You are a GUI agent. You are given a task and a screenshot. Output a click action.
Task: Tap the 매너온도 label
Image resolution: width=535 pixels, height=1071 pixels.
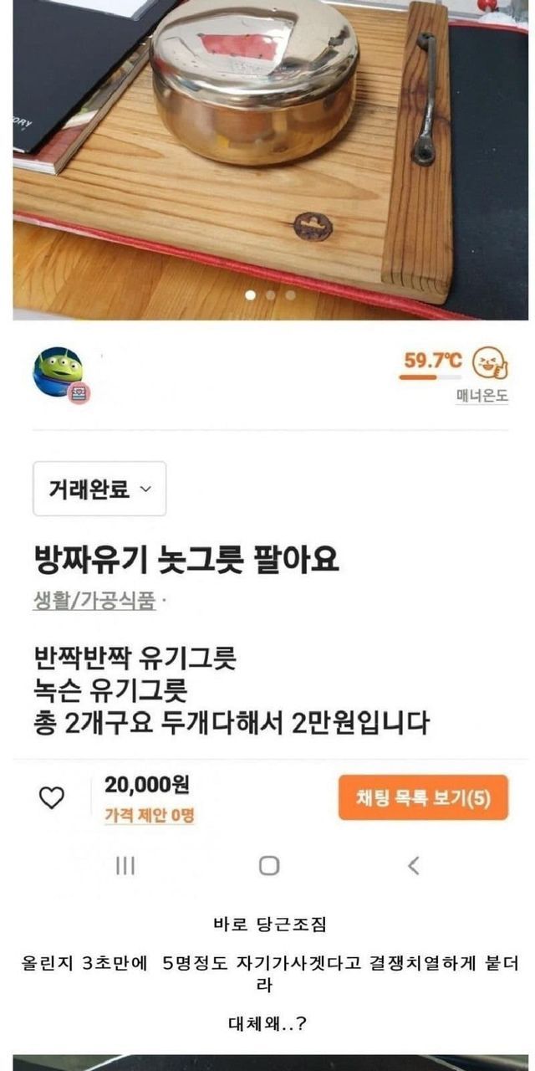[x=482, y=397]
